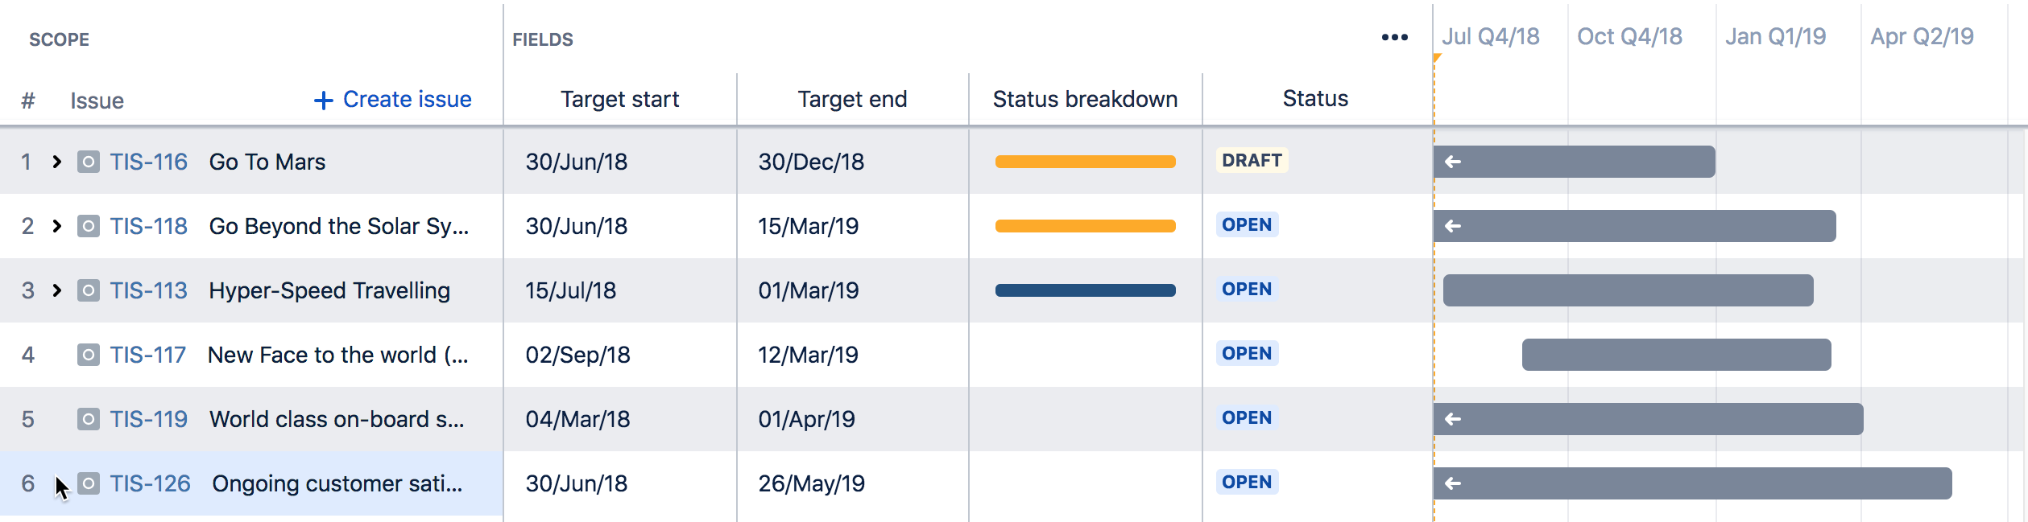Open the fields three-dot more menu
Screen dimensions: 2028x522
pos(1394,38)
